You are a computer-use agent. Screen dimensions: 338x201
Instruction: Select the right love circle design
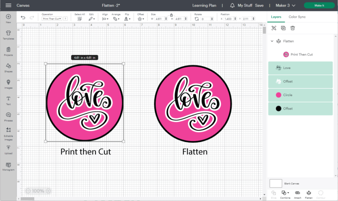pyautogui.click(x=193, y=104)
